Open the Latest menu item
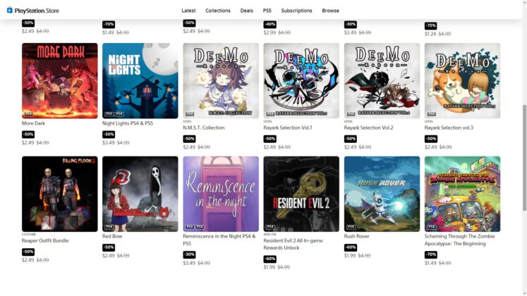Image resolution: width=527 pixels, height=296 pixels. (188, 11)
